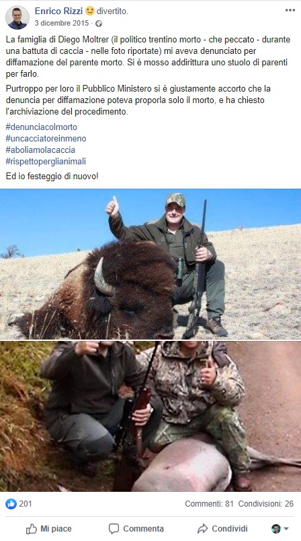Viewport: 301px width, 541px height.
Task: Open the post options three-dots menu
Action: pos(290,10)
